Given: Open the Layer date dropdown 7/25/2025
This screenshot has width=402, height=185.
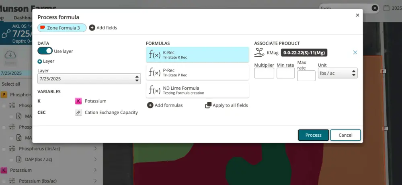Looking at the screenshot, I should tap(88, 79).
